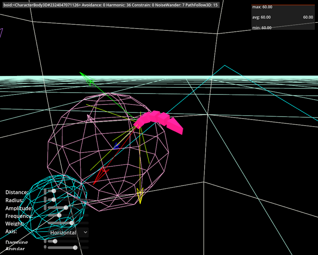Click the "Axis:" label
The image size is (318, 255).
(x=11, y=232)
